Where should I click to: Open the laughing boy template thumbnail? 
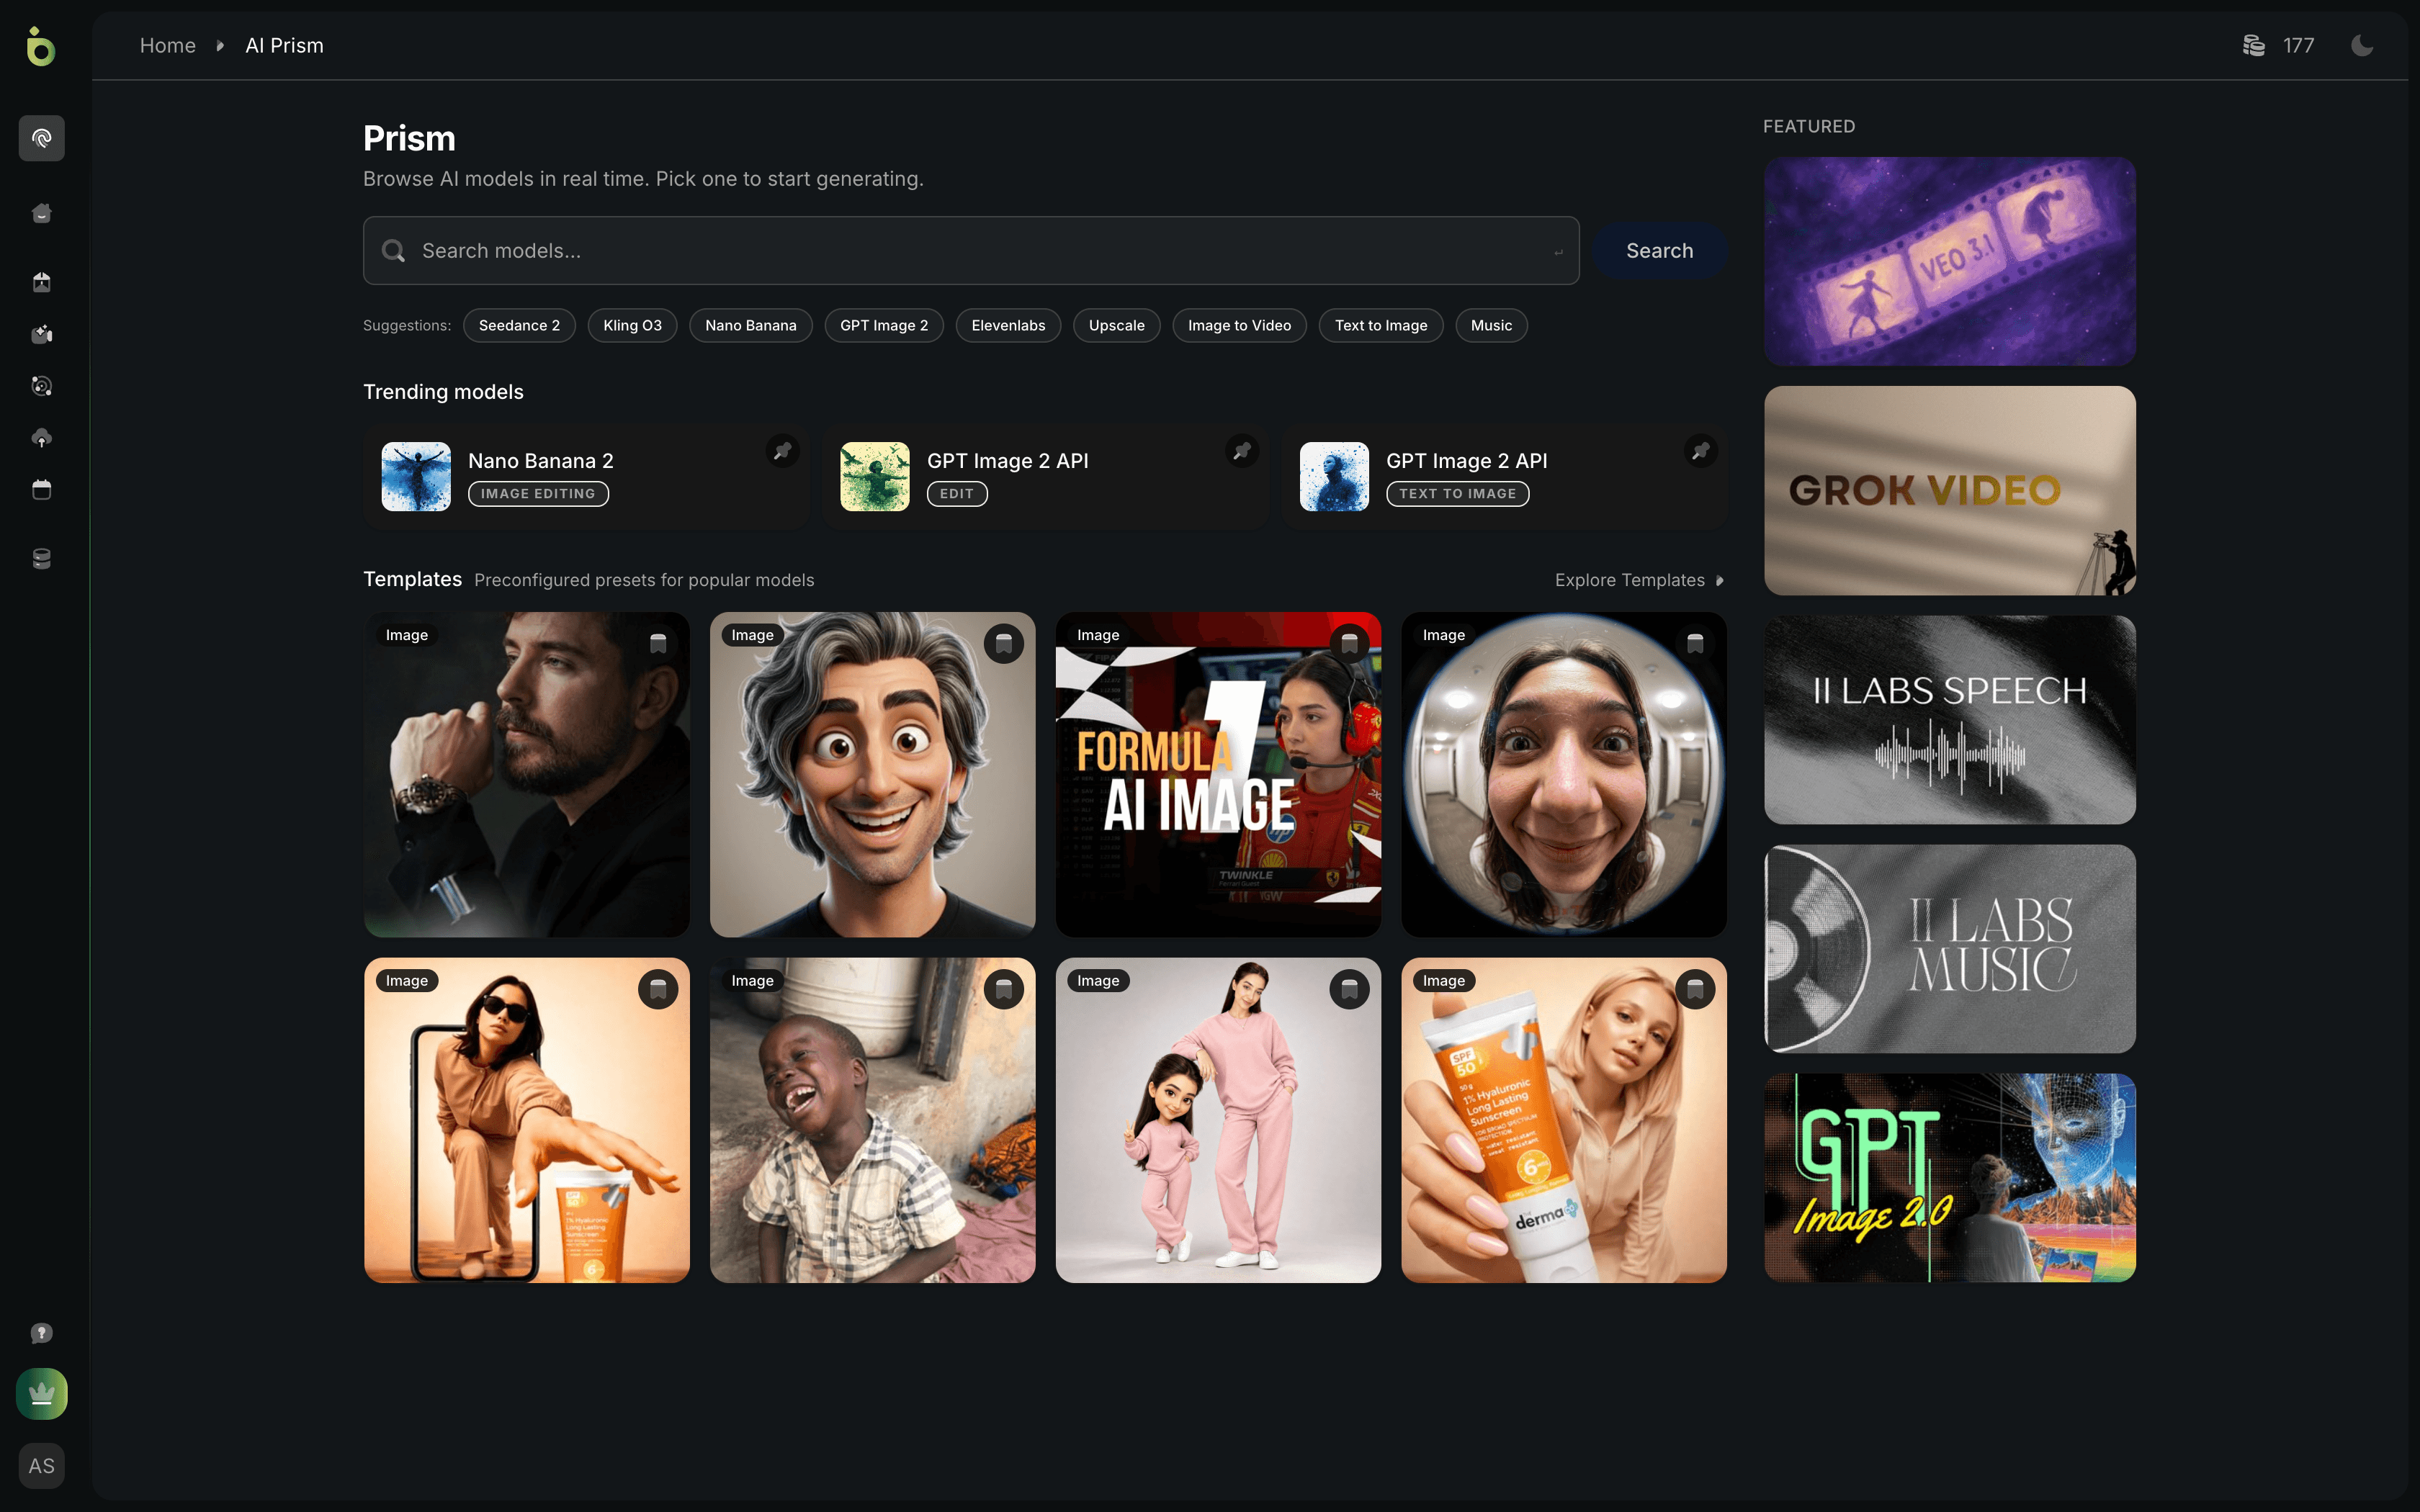872,1120
